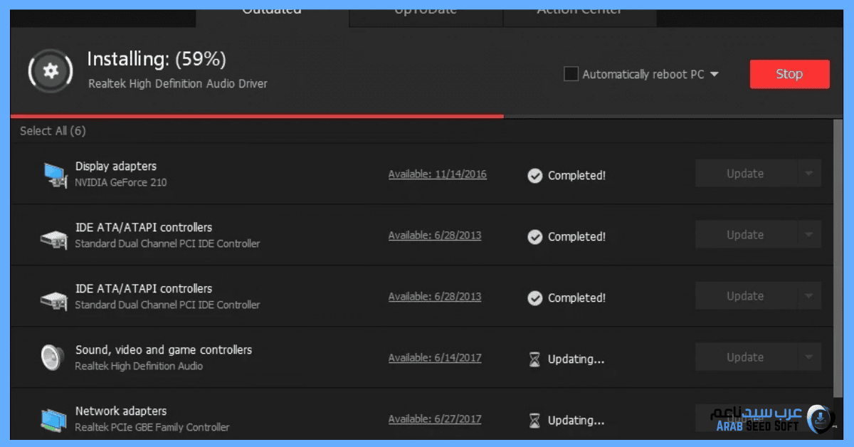Open the Automatically reboot PC dropdown arrow
The image size is (854, 447).
click(714, 73)
